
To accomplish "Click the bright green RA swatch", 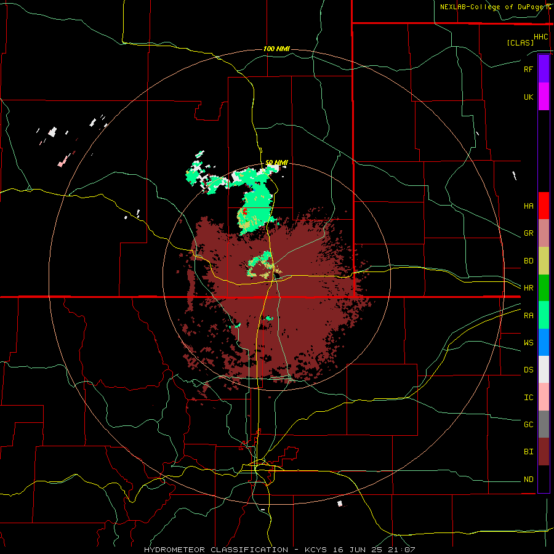I will coord(544,315).
